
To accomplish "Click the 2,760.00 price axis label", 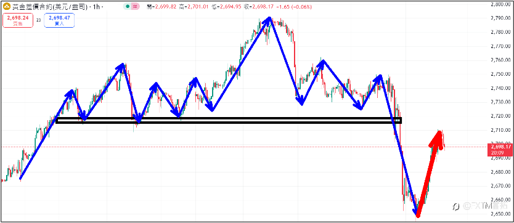I will (500, 60).
